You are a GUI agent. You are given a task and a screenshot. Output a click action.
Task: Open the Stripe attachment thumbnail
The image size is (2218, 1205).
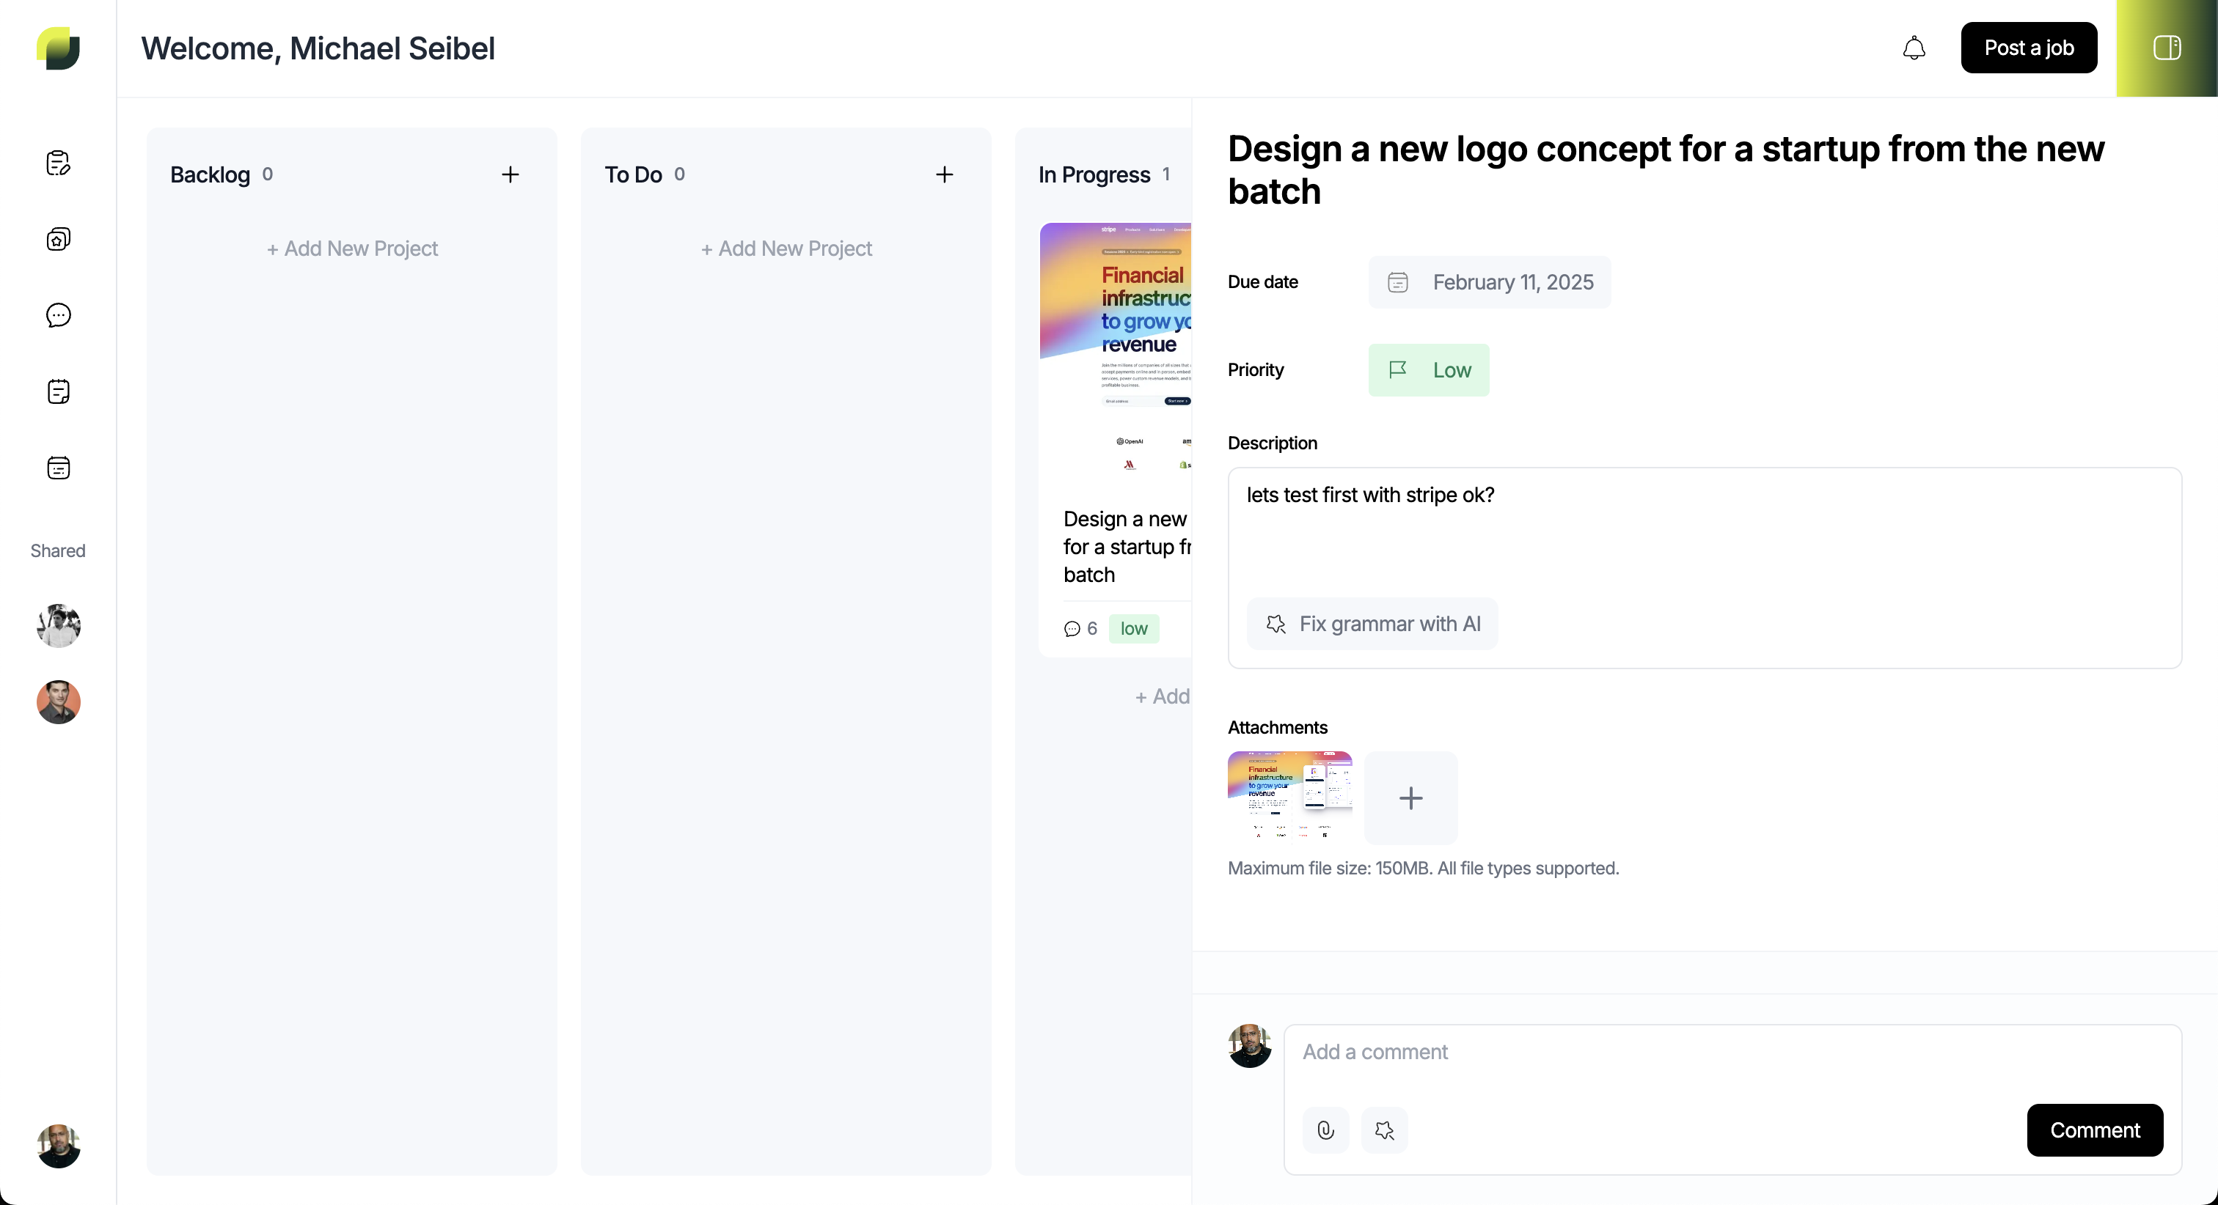(x=1290, y=796)
